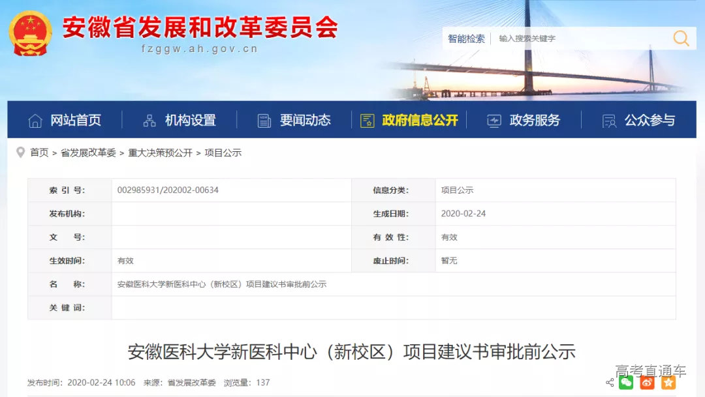The width and height of the screenshot is (705, 397).
Task: Click the document icon beside 要闻动态
Action: [x=264, y=120]
